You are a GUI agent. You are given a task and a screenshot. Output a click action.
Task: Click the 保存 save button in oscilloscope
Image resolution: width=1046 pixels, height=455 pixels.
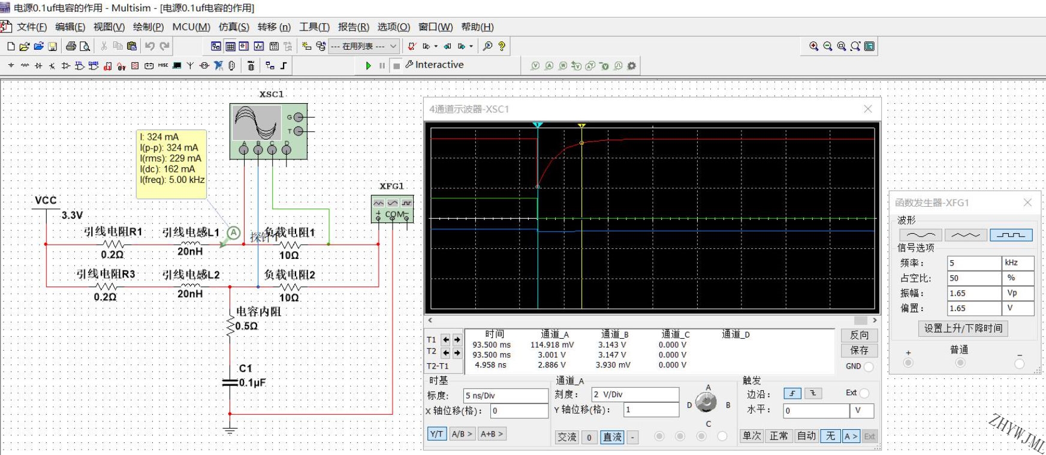click(x=860, y=350)
